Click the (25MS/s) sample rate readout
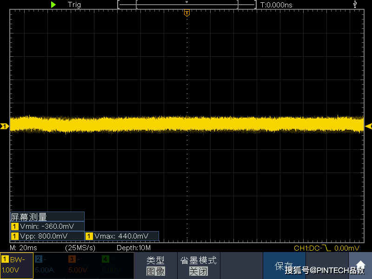The image size is (372, 279). point(80,248)
